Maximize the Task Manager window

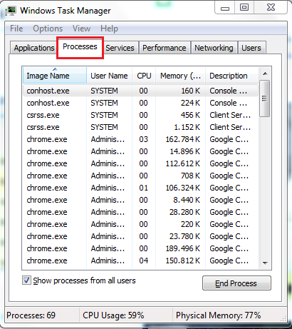click(x=244, y=7)
